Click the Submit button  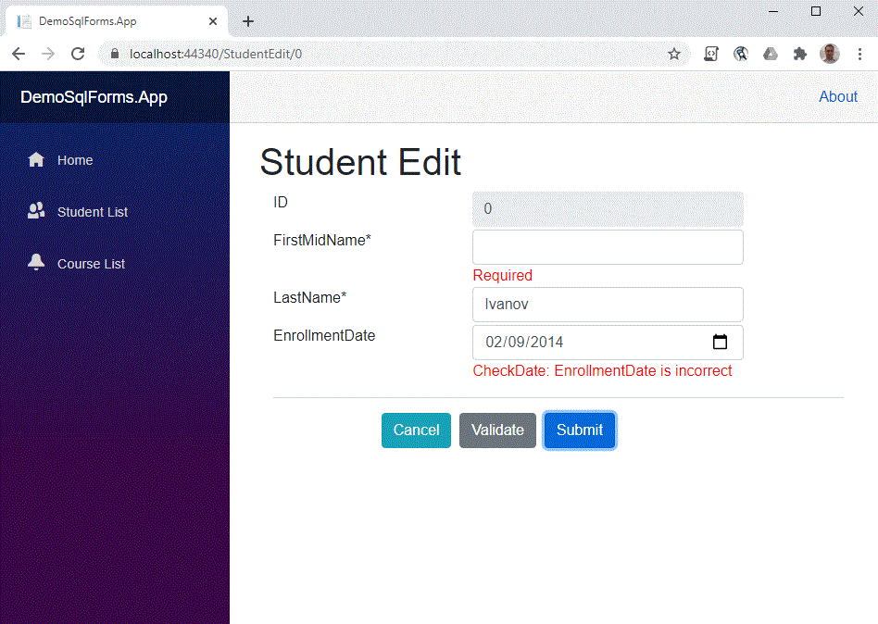(x=580, y=430)
